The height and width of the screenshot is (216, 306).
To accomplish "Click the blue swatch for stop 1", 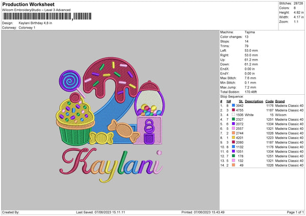I will [234, 105].
